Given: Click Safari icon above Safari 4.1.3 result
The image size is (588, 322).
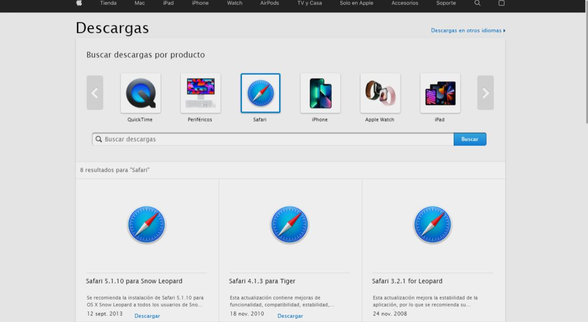Looking at the screenshot, I should (290, 225).
